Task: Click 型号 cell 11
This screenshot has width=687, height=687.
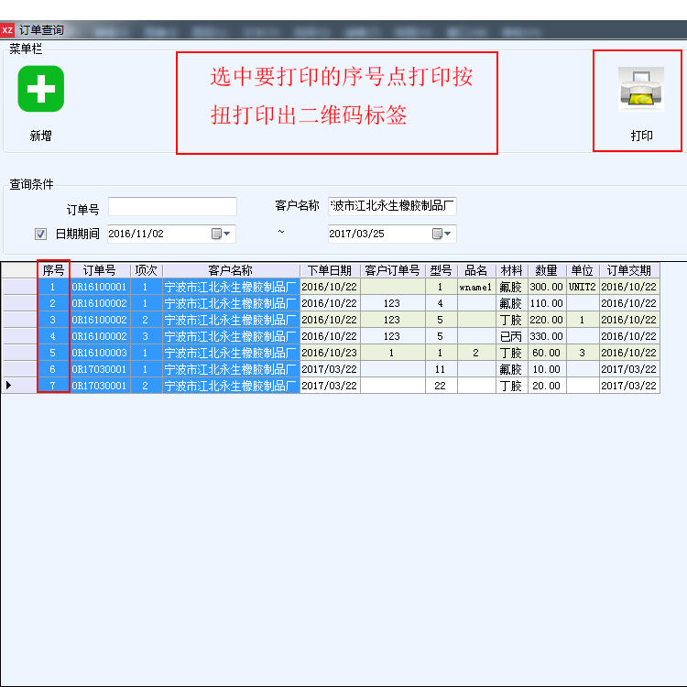Action: click(x=442, y=369)
